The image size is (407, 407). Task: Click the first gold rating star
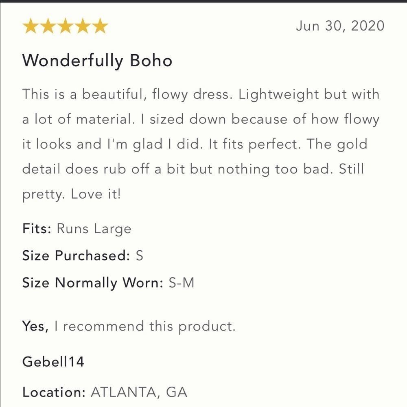coord(30,27)
